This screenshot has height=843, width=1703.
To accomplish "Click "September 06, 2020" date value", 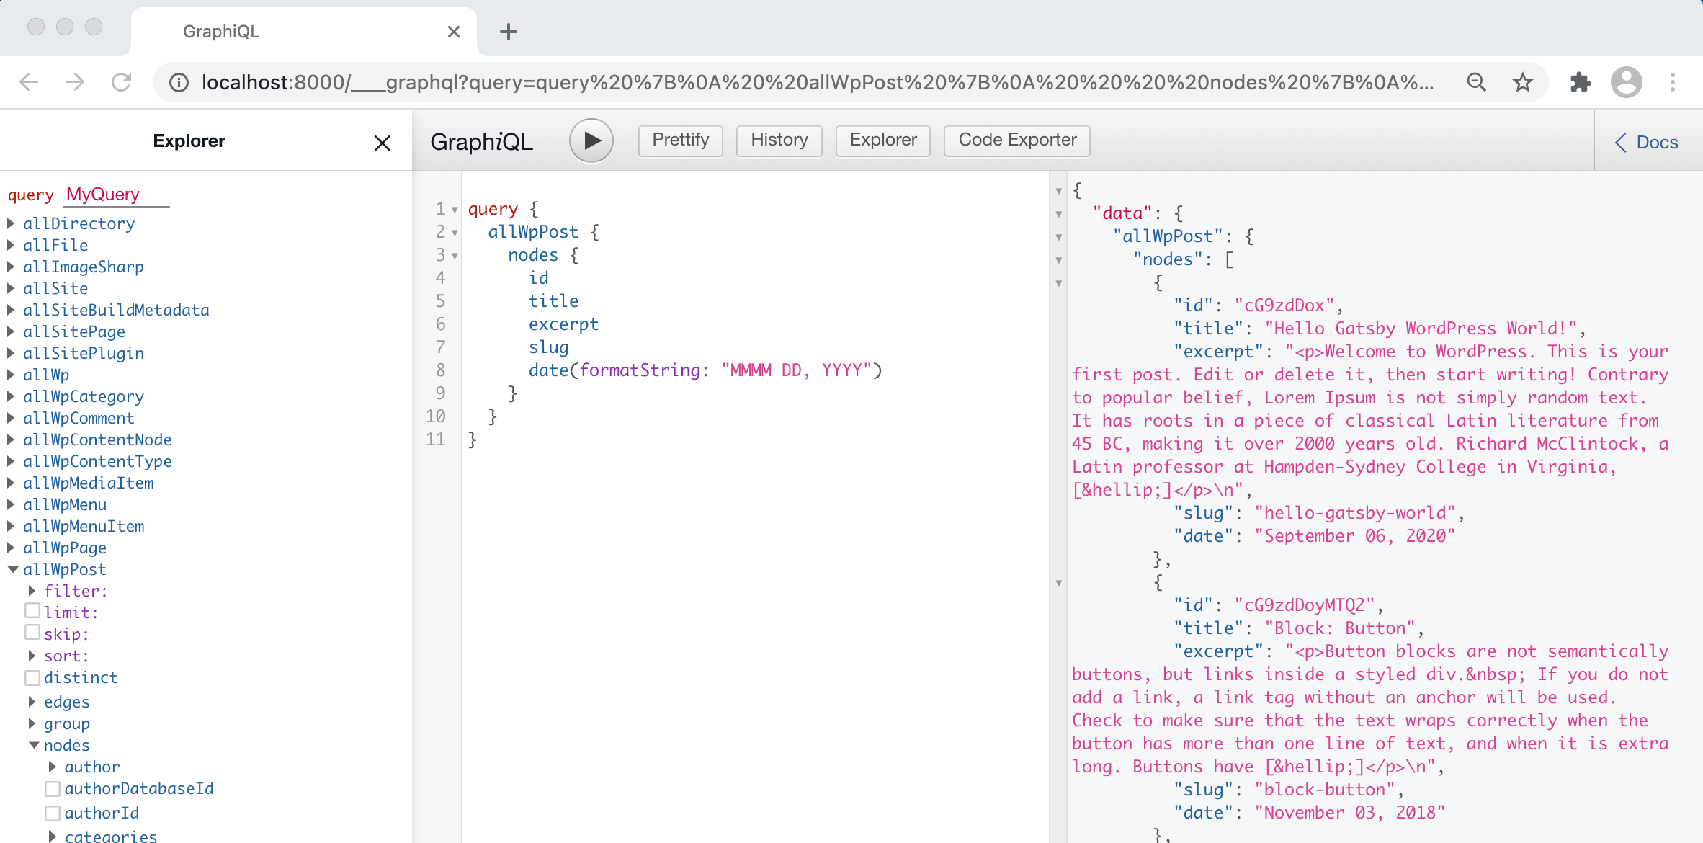I will 1355,536.
